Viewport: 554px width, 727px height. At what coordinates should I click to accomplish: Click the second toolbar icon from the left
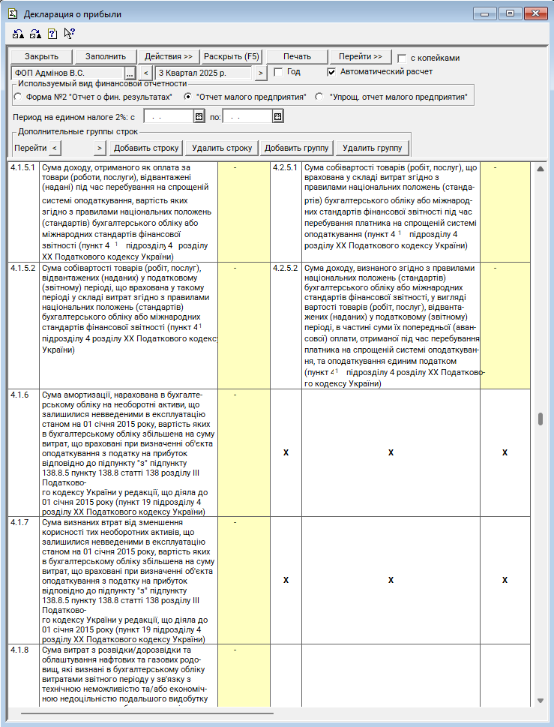[35, 34]
